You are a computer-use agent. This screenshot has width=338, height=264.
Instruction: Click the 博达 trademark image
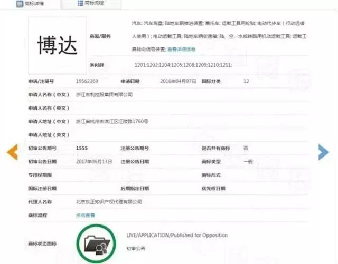[x=58, y=45]
